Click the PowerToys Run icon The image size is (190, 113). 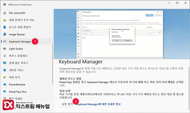point(5,92)
